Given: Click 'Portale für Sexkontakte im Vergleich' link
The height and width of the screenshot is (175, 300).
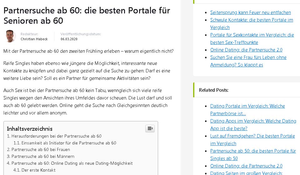Looking at the screenshot, I should [252, 35].
